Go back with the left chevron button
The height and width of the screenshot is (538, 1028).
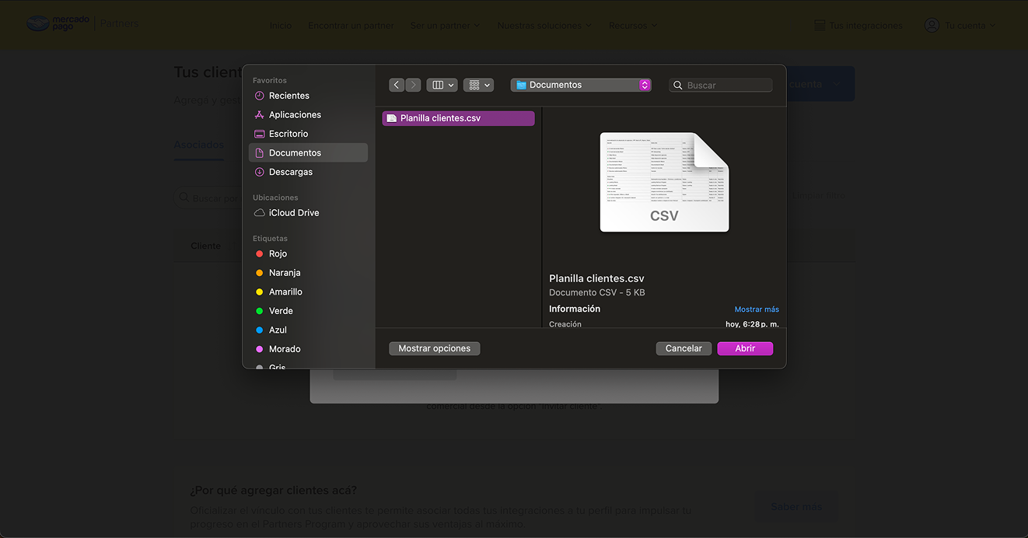click(x=397, y=85)
